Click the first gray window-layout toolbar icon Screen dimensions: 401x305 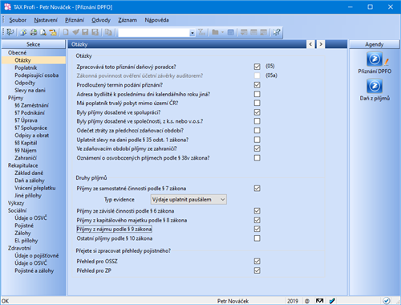244,32
